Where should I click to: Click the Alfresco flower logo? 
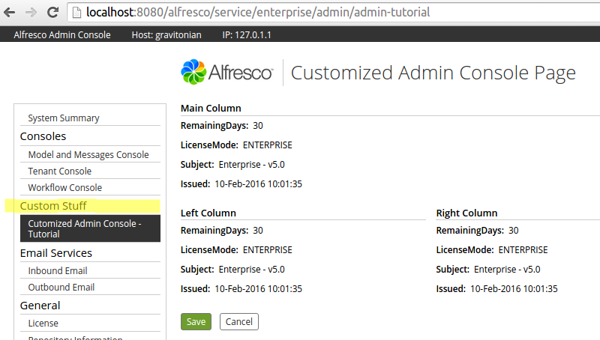point(193,71)
